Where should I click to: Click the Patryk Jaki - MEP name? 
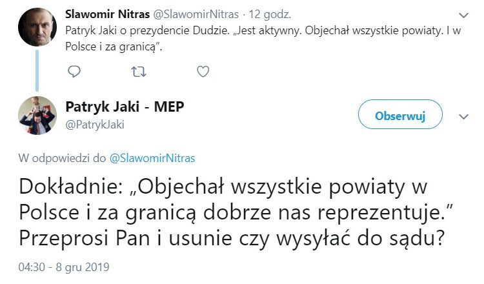tap(125, 107)
